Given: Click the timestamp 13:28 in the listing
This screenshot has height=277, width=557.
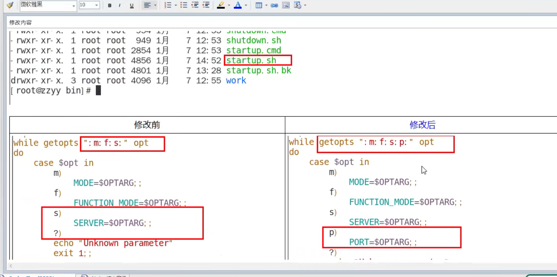Looking at the screenshot, I should pyautogui.click(x=209, y=71).
